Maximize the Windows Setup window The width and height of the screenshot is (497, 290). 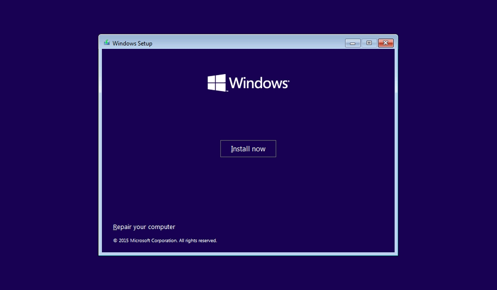tap(369, 43)
